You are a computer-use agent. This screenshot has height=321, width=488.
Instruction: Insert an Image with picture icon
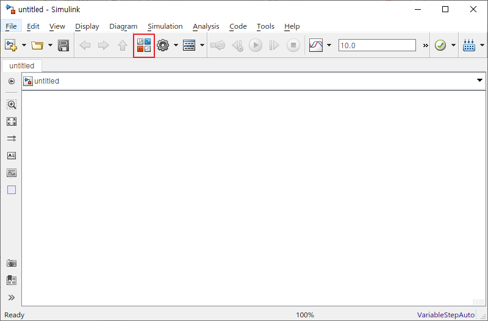point(12,173)
